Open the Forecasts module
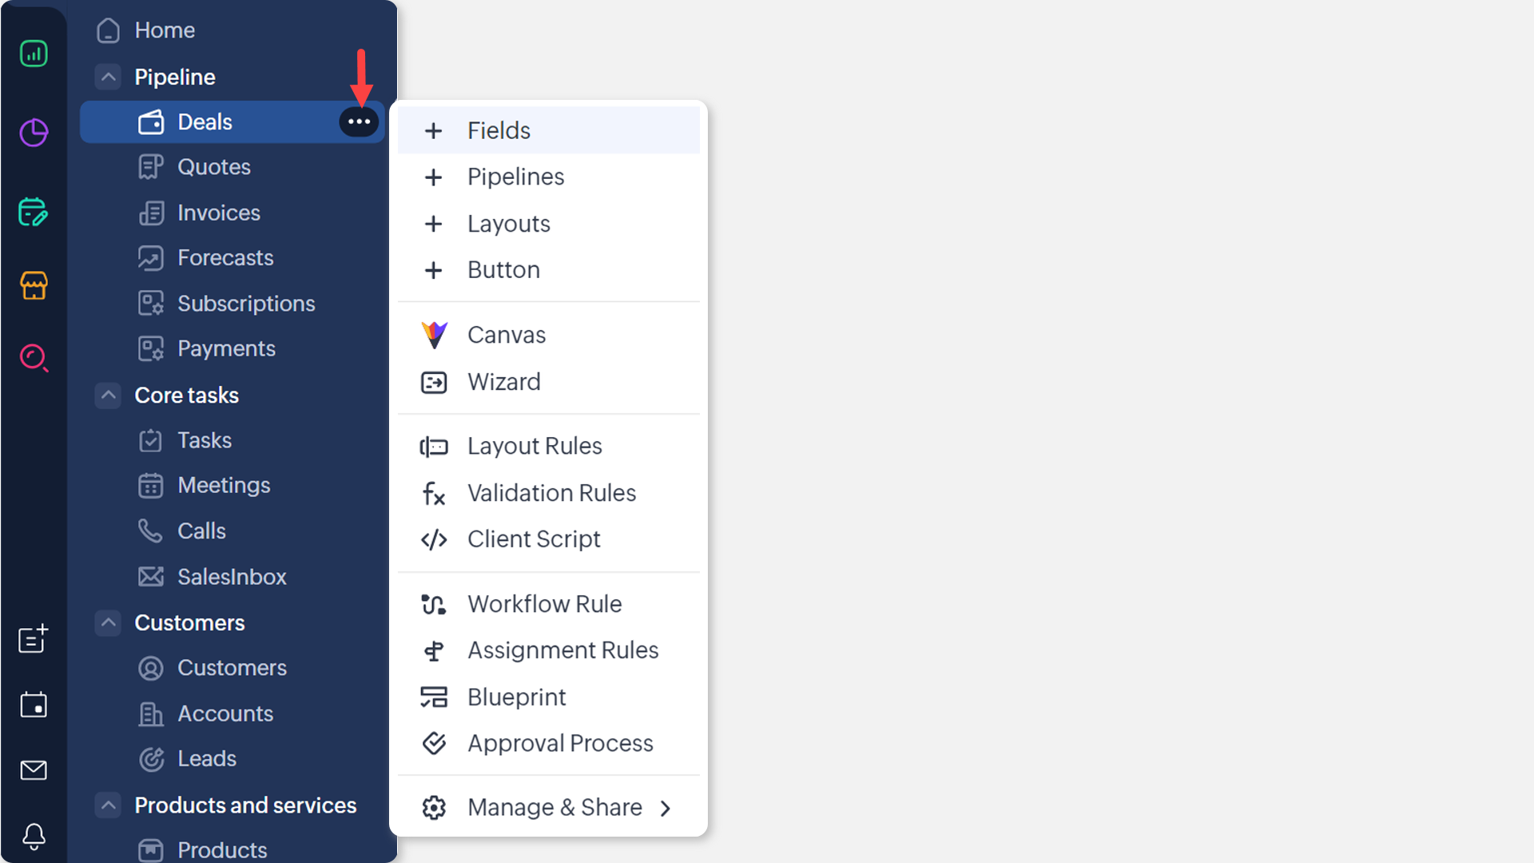This screenshot has width=1534, height=863. pyautogui.click(x=225, y=258)
